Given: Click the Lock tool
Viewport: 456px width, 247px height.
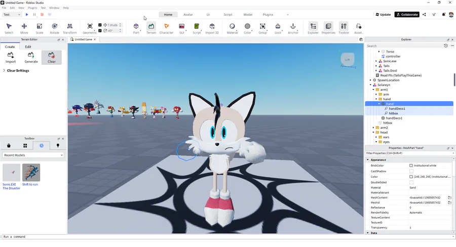Looking at the screenshot, I should tap(278, 28).
